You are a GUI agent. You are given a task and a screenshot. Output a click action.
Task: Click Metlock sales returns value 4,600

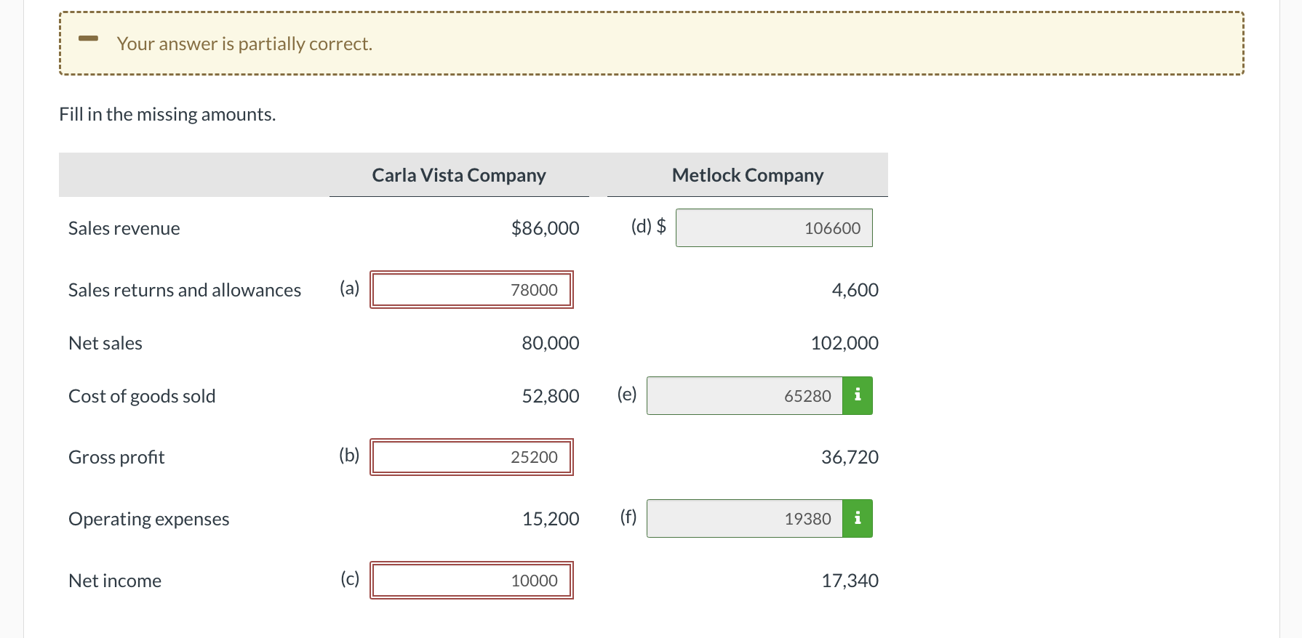(855, 290)
